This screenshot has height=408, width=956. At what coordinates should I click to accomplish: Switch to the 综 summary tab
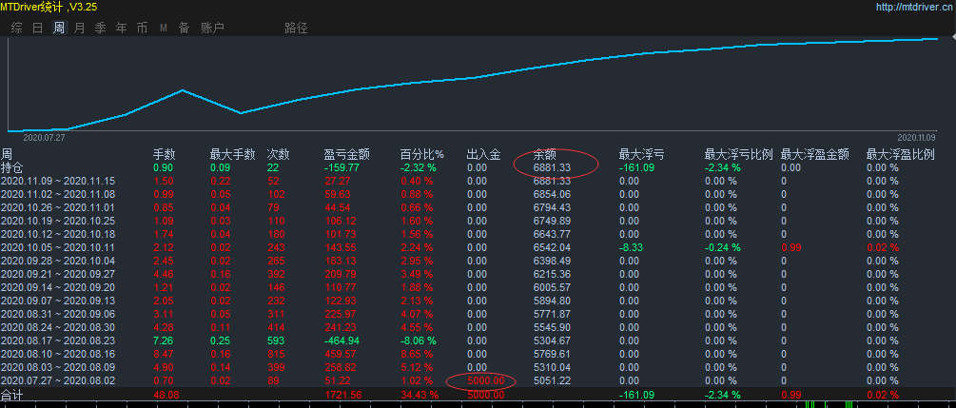(17, 28)
